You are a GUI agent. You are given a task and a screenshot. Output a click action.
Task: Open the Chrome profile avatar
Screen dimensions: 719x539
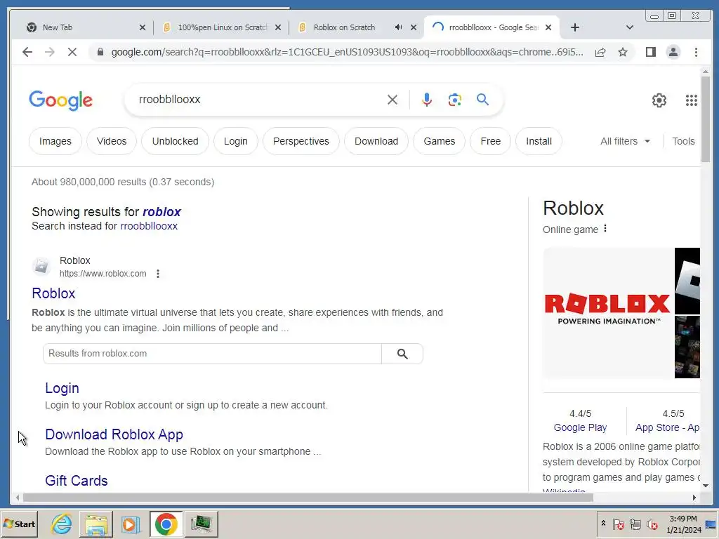coord(673,52)
